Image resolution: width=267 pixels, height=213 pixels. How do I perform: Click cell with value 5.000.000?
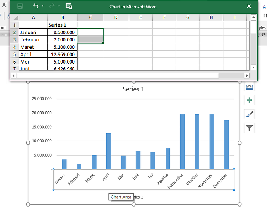pos(63,62)
